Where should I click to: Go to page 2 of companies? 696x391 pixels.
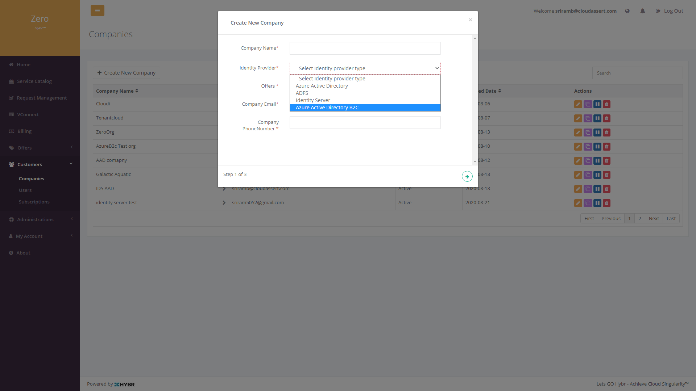(639, 218)
